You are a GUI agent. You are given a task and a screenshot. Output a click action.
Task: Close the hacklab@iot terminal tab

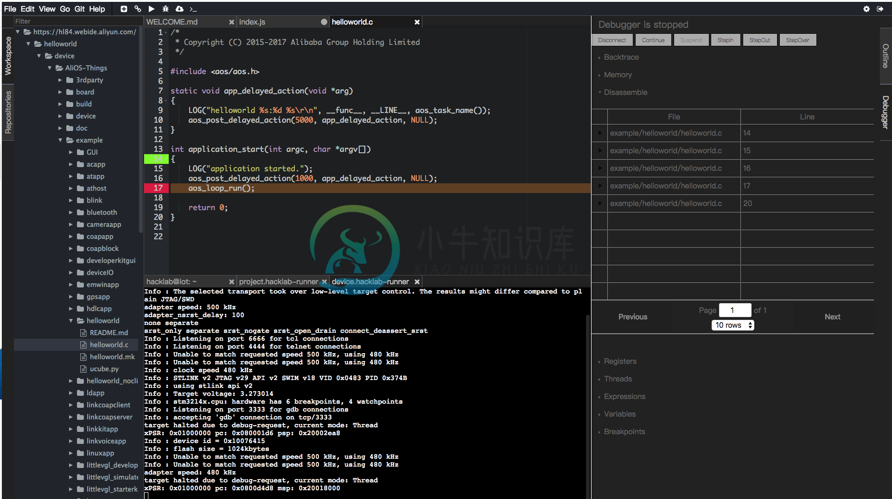pos(231,282)
